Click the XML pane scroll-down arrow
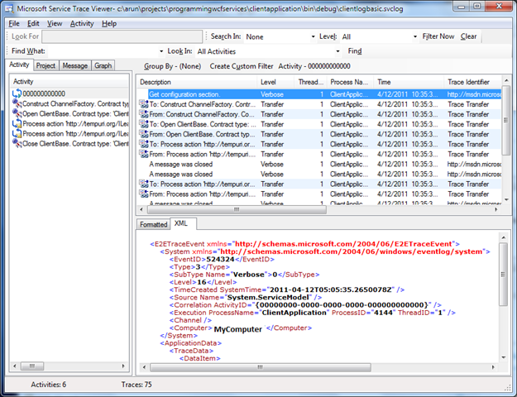The image size is (517, 397). coord(503,357)
